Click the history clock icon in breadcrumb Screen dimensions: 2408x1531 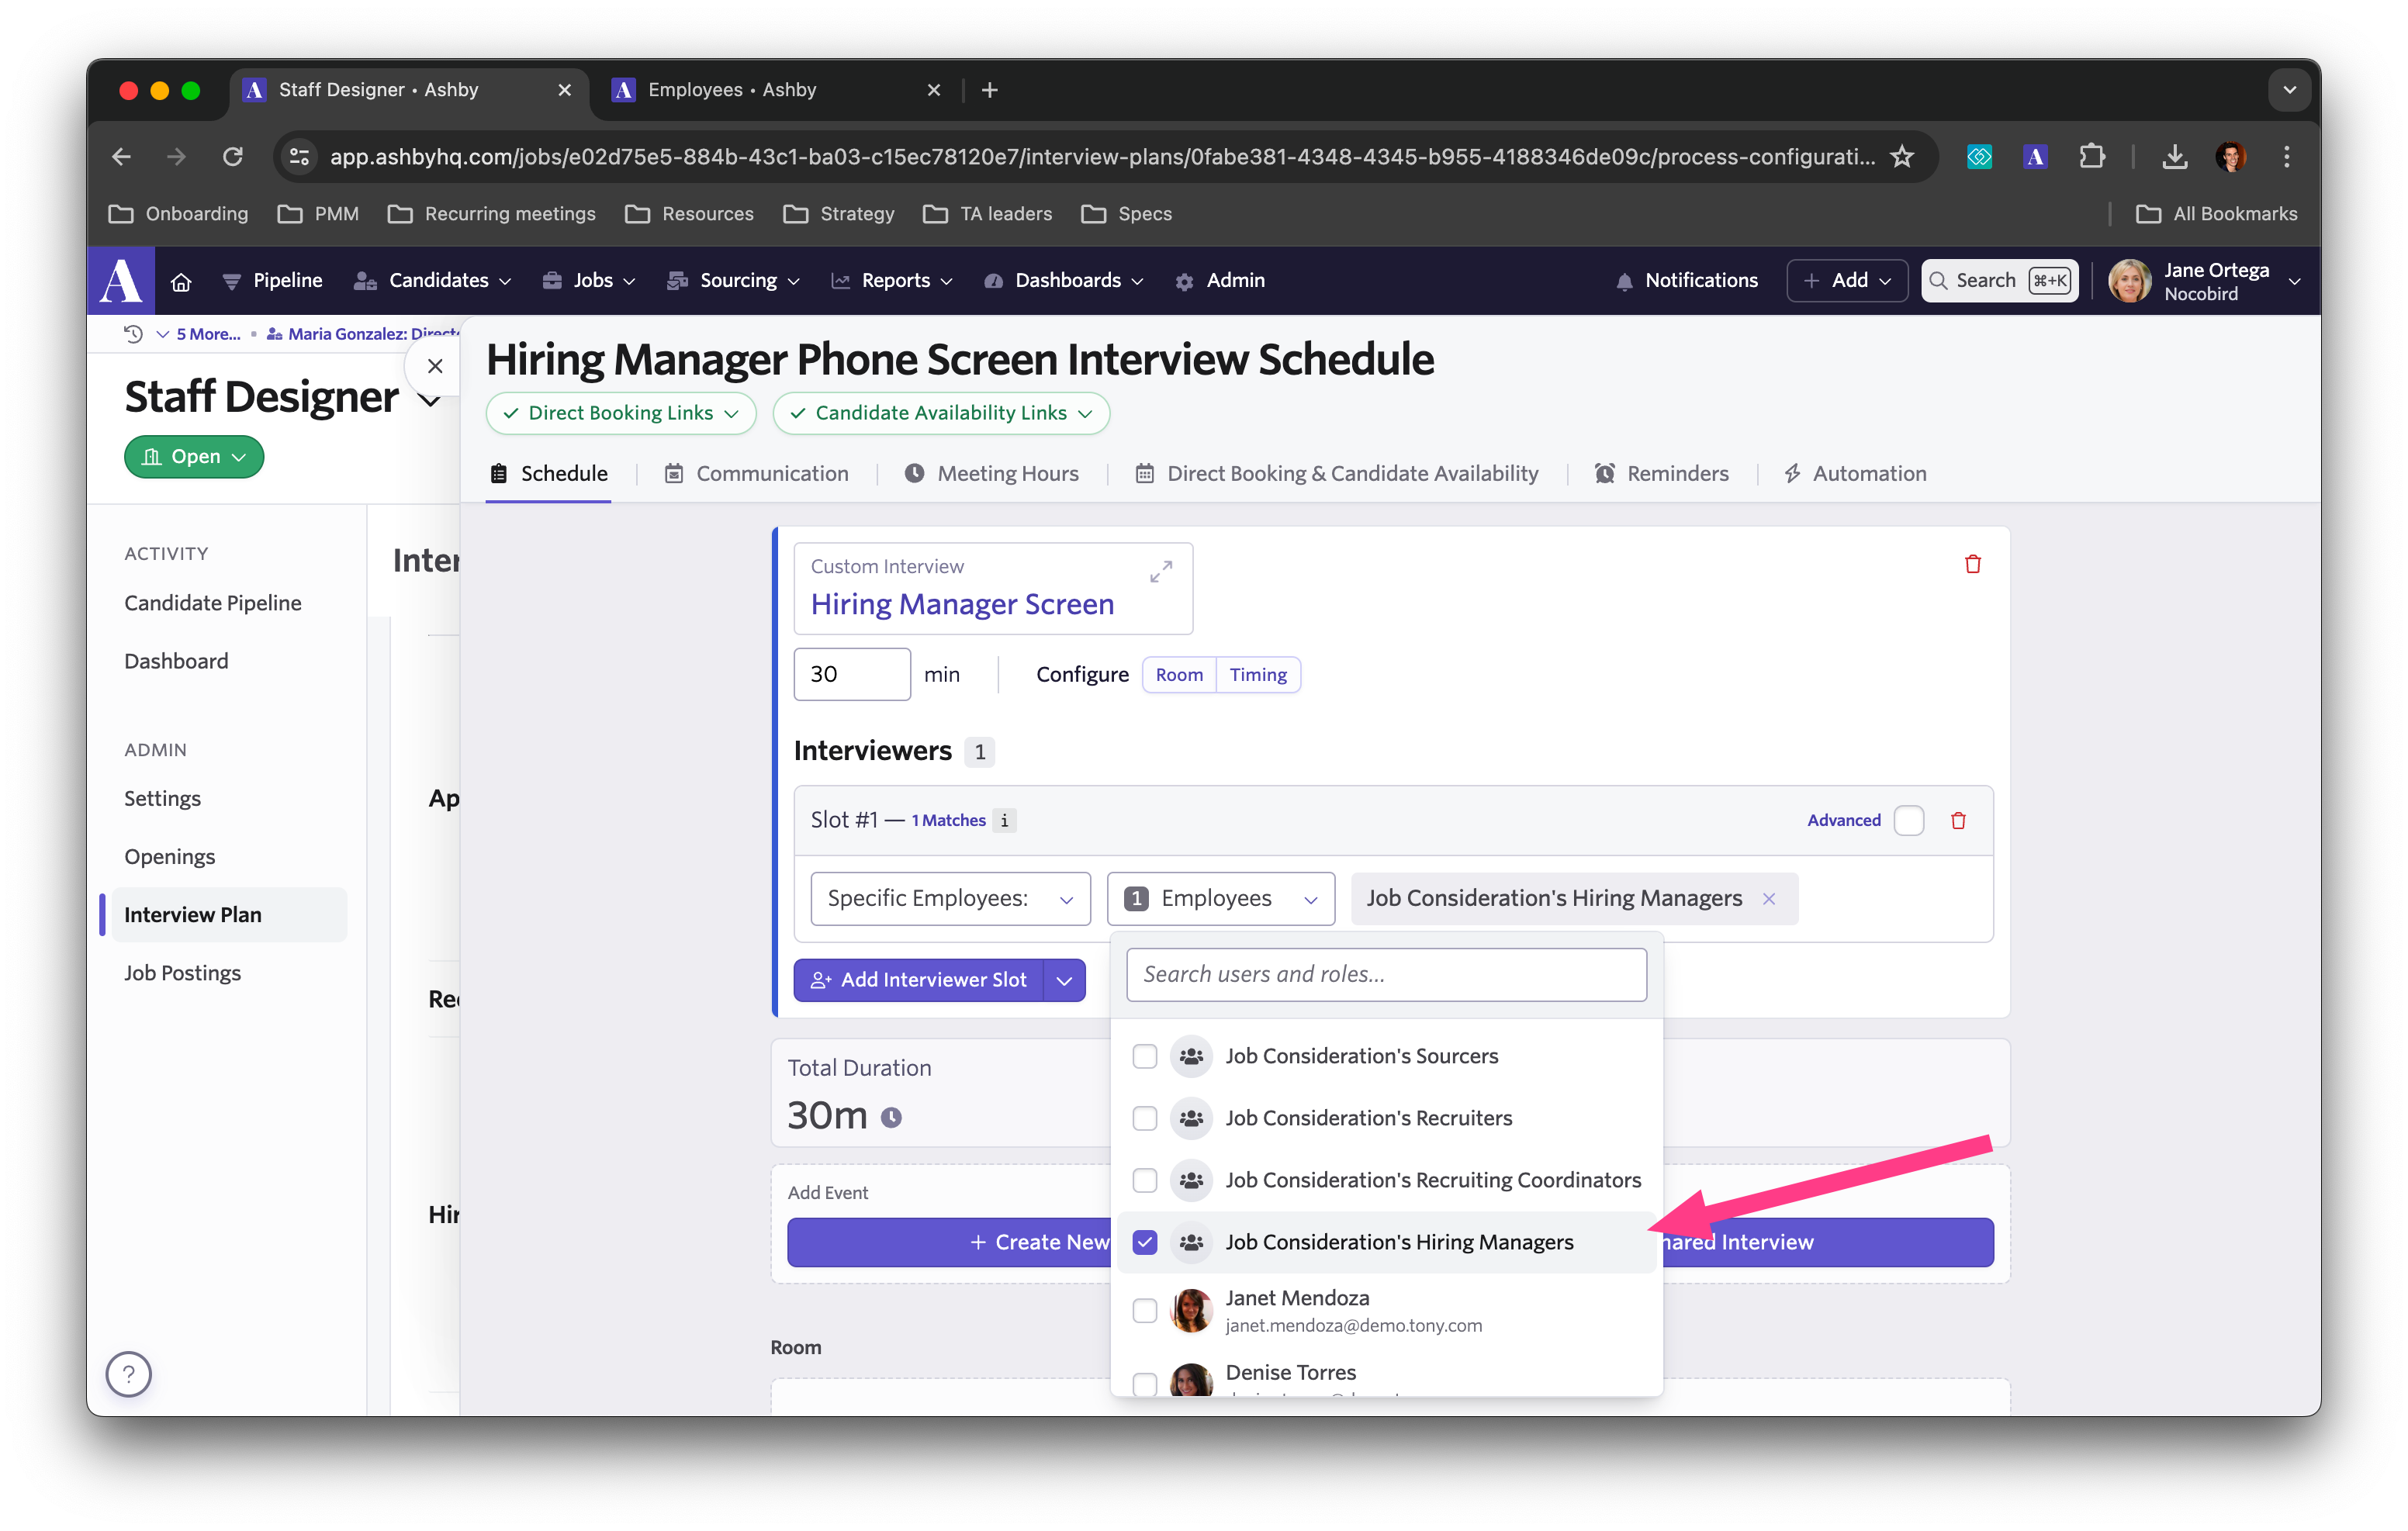[x=133, y=334]
